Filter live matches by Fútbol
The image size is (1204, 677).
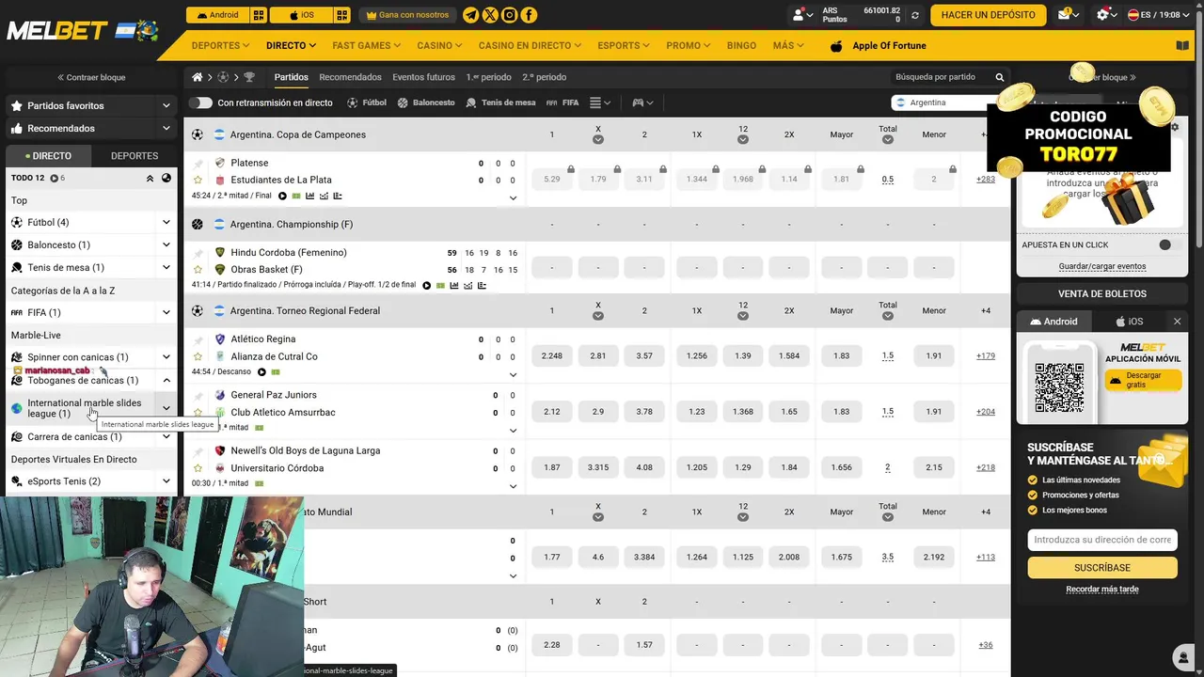pos(367,102)
